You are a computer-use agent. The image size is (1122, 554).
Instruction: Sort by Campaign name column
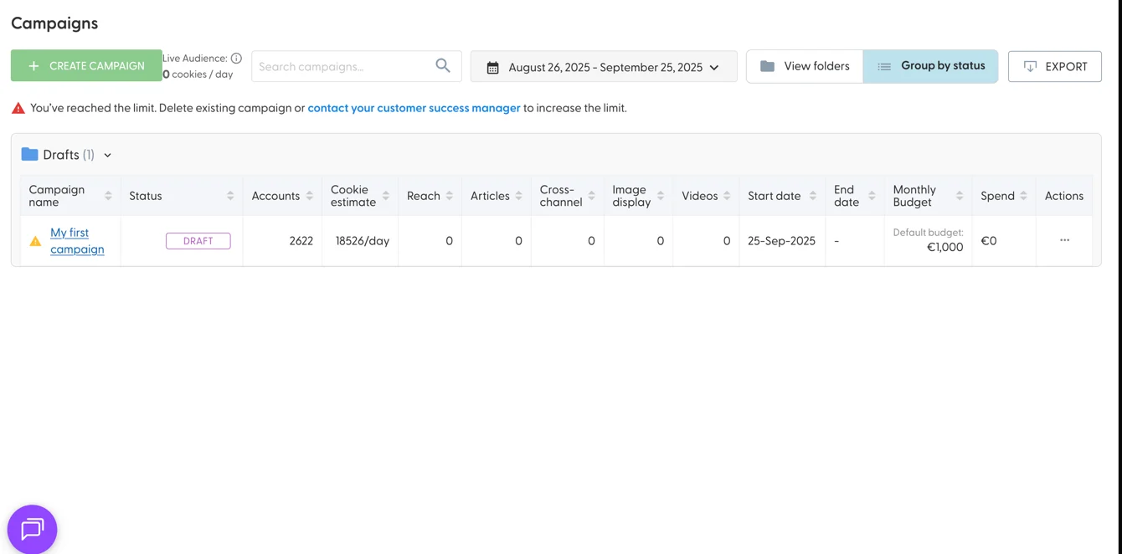pyautogui.click(x=108, y=196)
